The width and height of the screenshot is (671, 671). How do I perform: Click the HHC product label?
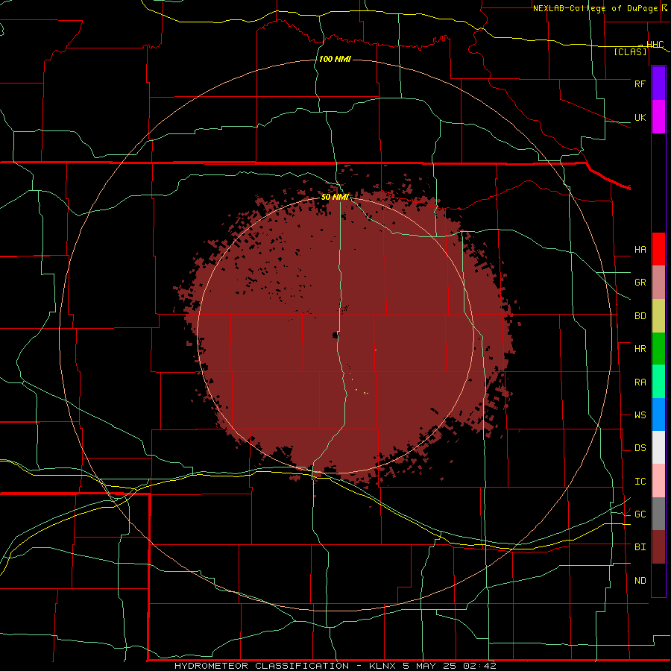(x=655, y=44)
